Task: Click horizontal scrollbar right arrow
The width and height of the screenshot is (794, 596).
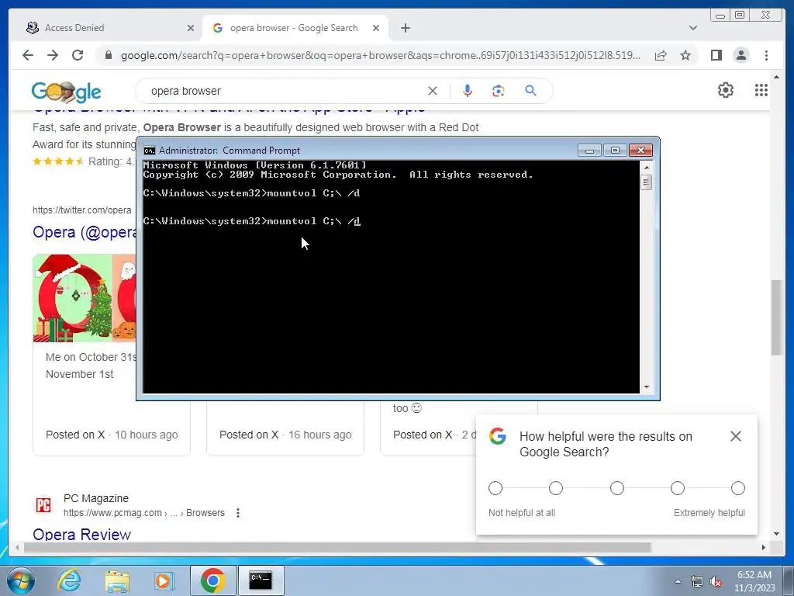Action: pos(764,547)
